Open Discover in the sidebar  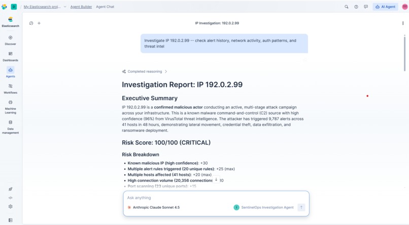pos(11,40)
